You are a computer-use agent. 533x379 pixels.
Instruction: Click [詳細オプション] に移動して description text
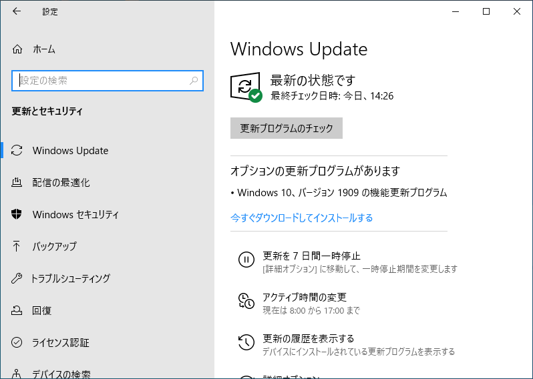click(x=360, y=270)
